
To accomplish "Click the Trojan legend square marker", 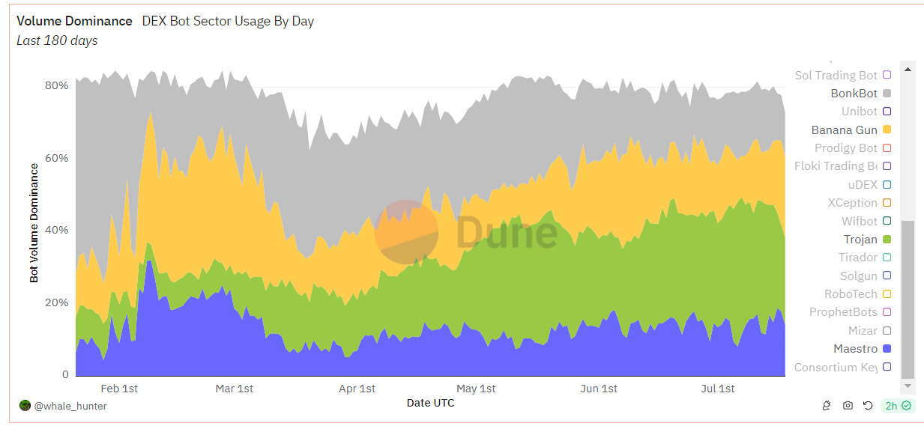I will (887, 240).
